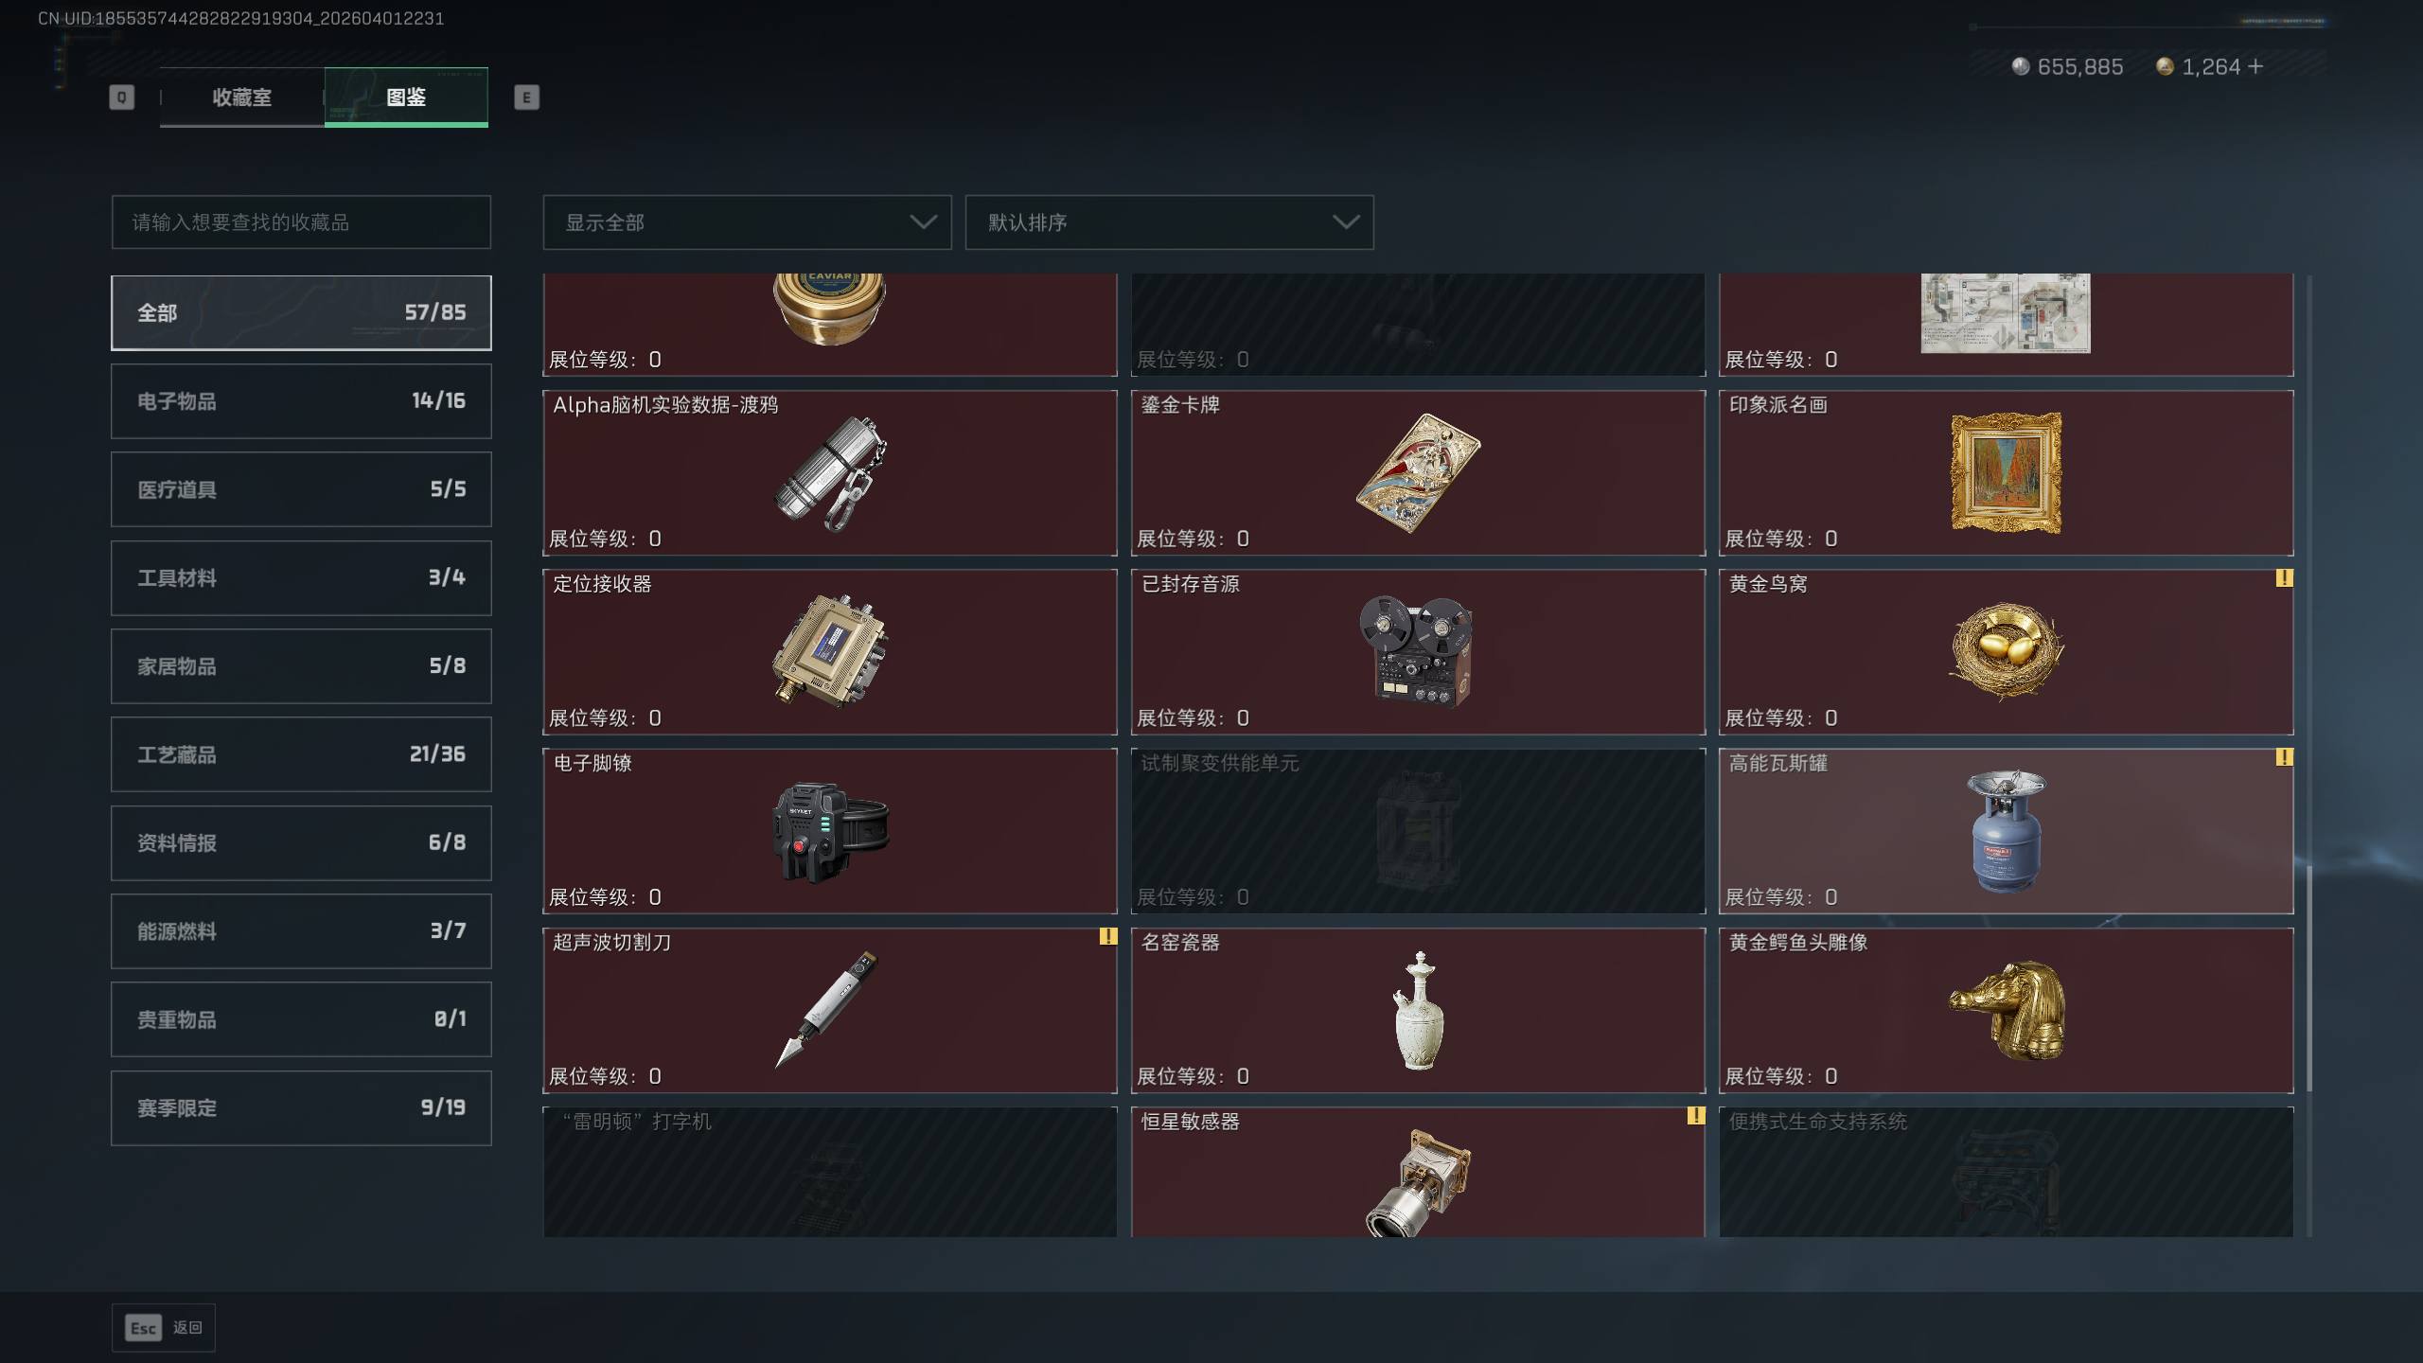Select the 定位接收器 receiver device icon

tap(830, 651)
